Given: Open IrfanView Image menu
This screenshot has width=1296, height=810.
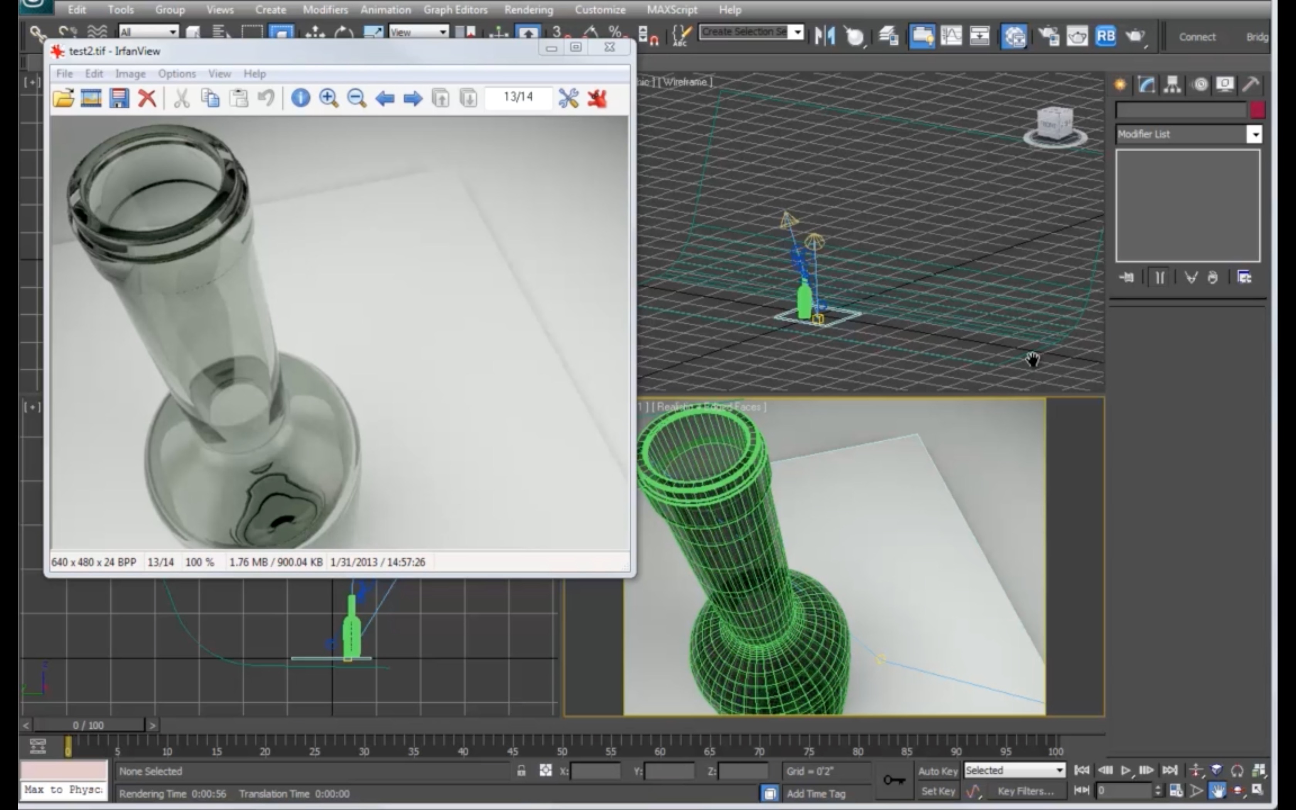Looking at the screenshot, I should [x=130, y=73].
